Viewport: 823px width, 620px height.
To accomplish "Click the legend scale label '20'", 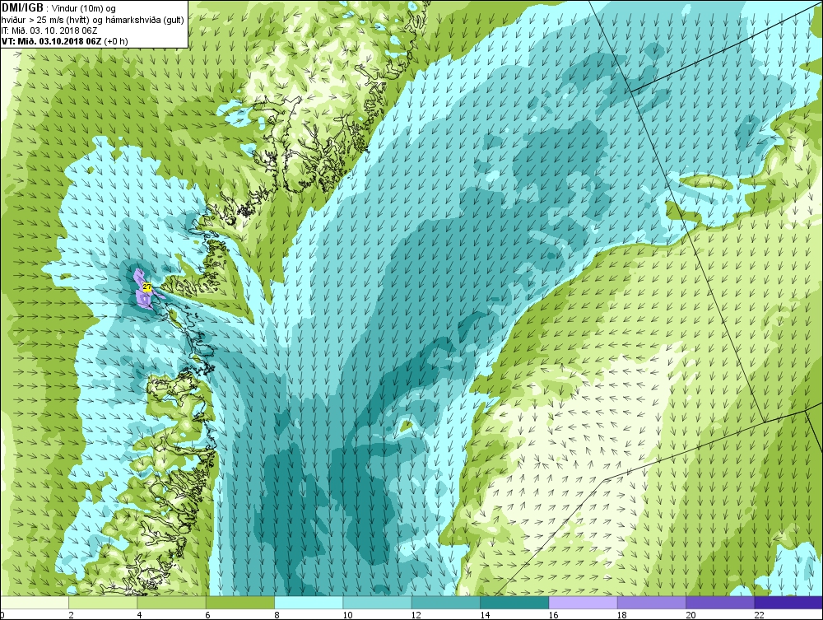I will [690, 615].
